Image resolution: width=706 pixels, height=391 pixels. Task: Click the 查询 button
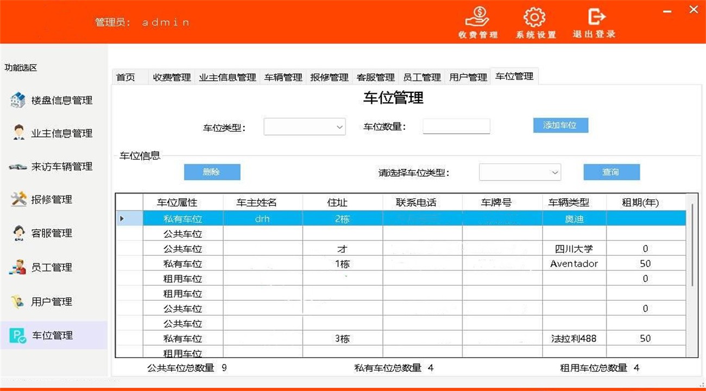point(612,172)
